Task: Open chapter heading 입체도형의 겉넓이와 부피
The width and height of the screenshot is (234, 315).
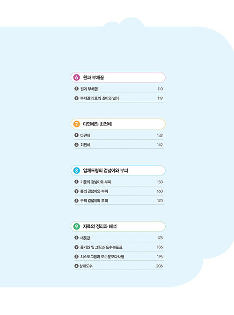Action: coord(105,170)
